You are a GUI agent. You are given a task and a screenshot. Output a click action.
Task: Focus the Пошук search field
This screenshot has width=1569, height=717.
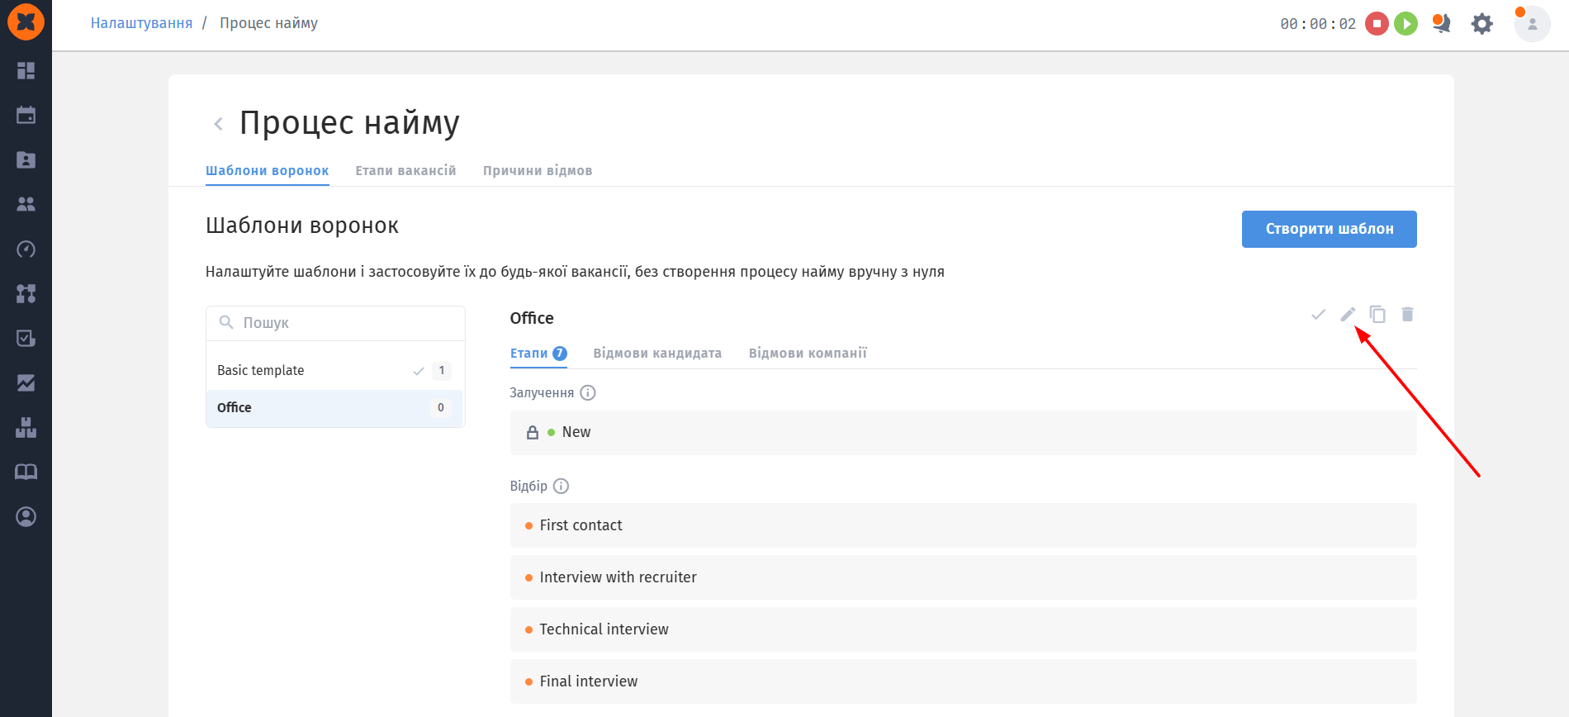click(335, 323)
